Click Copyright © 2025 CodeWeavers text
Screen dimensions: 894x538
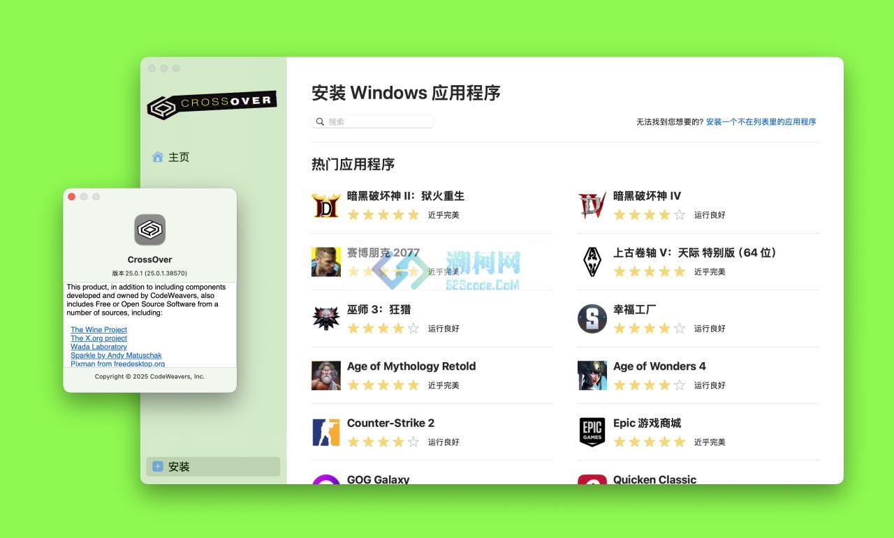click(x=149, y=376)
